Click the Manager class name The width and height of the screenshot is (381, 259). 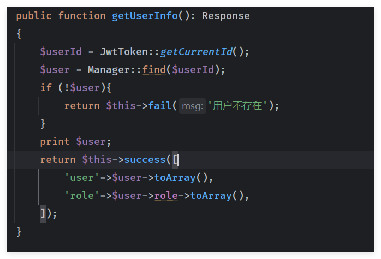[x=109, y=70]
